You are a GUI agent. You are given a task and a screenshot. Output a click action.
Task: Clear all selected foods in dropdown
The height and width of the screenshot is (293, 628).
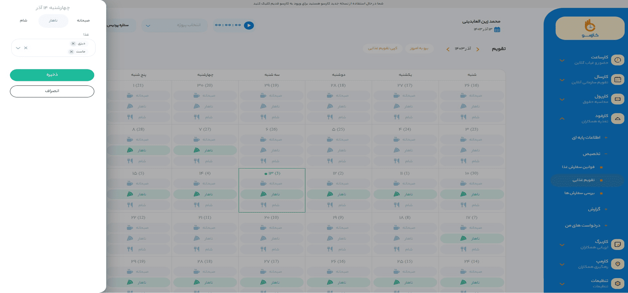(x=26, y=48)
